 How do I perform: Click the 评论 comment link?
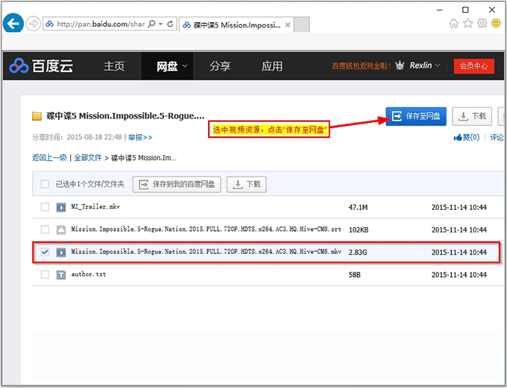497,137
